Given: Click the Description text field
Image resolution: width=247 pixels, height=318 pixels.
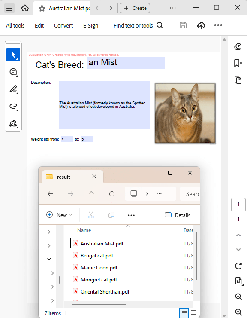Looking at the screenshot, I should pos(104,105).
